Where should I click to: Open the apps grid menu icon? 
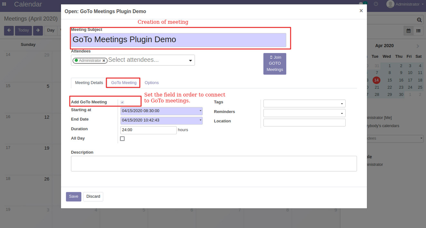[x=4, y=4]
